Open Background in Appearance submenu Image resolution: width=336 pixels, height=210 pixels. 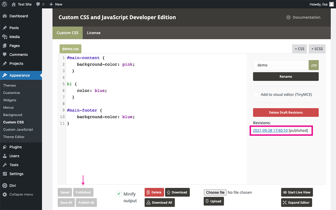[13, 115]
